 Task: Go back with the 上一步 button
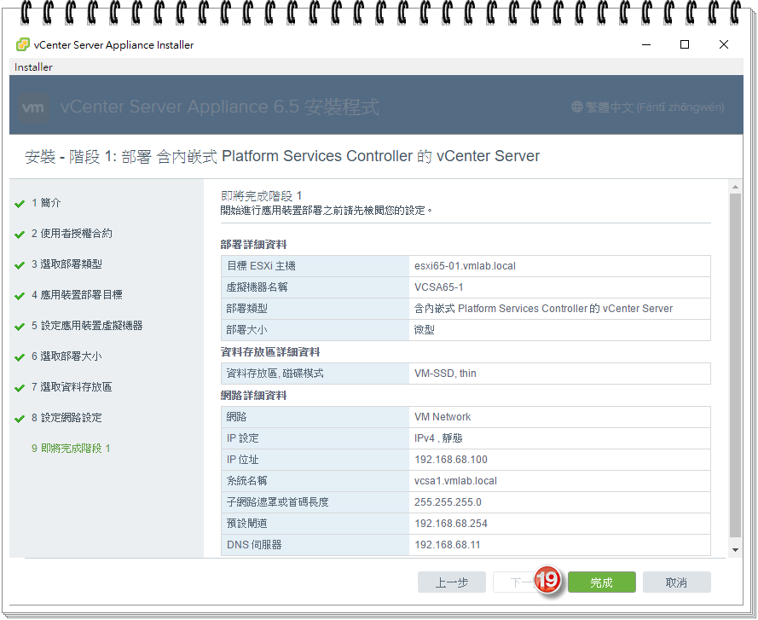(x=451, y=582)
